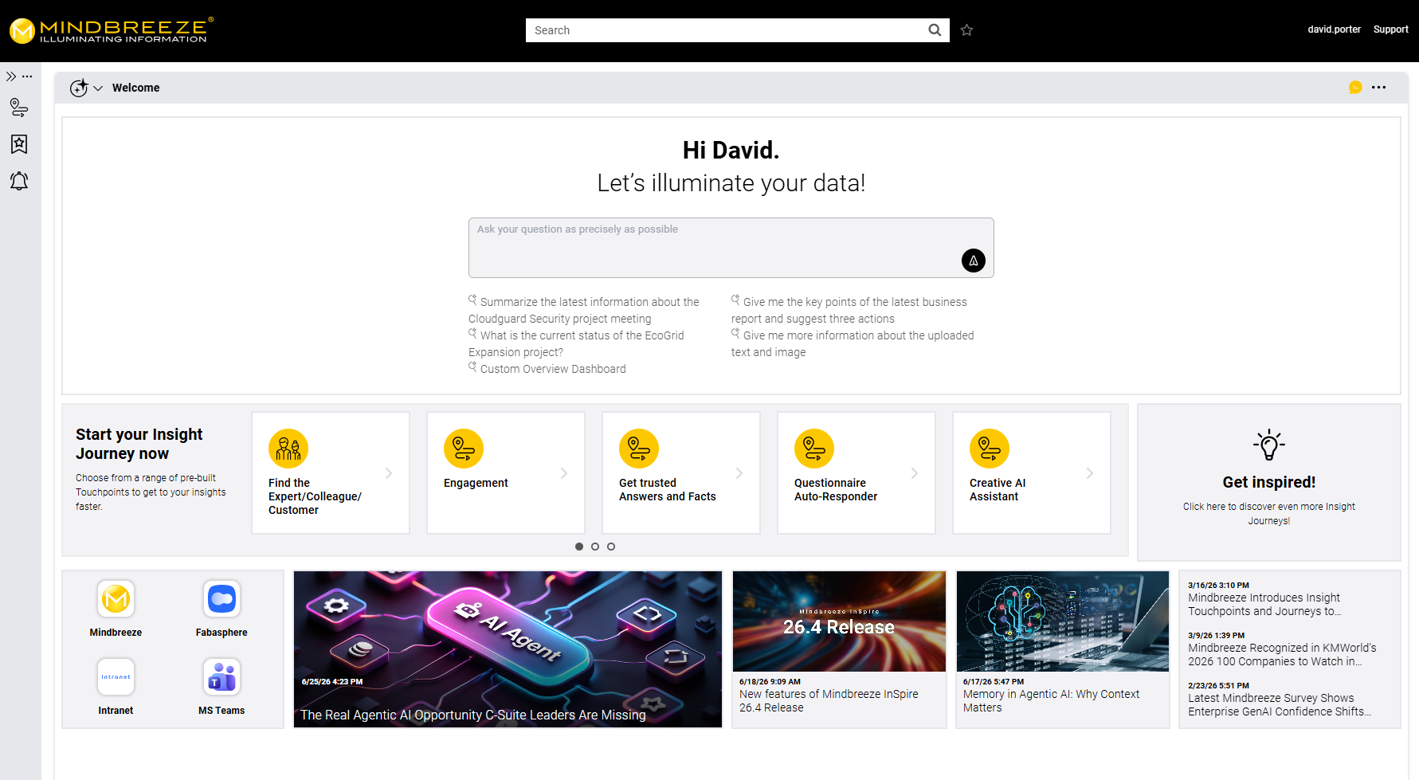Open chevron on Engagement card
This screenshot has width=1419, height=780.
564,473
